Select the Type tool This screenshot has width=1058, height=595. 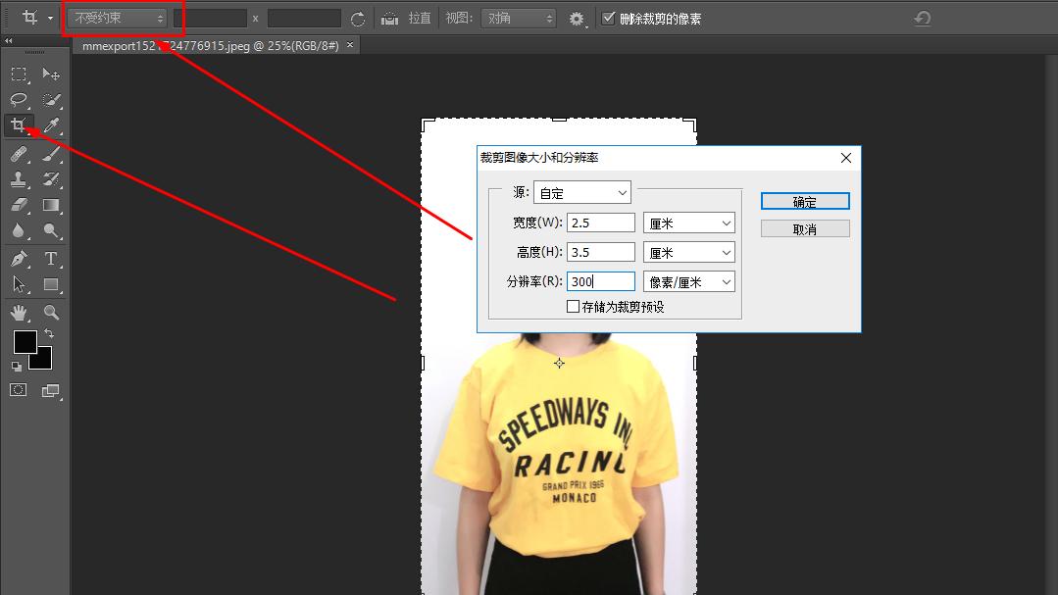[x=51, y=258]
